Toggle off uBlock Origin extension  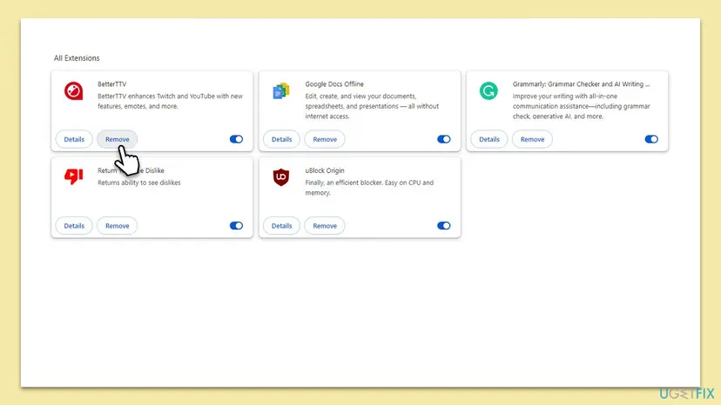pyautogui.click(x=444, y=225)
